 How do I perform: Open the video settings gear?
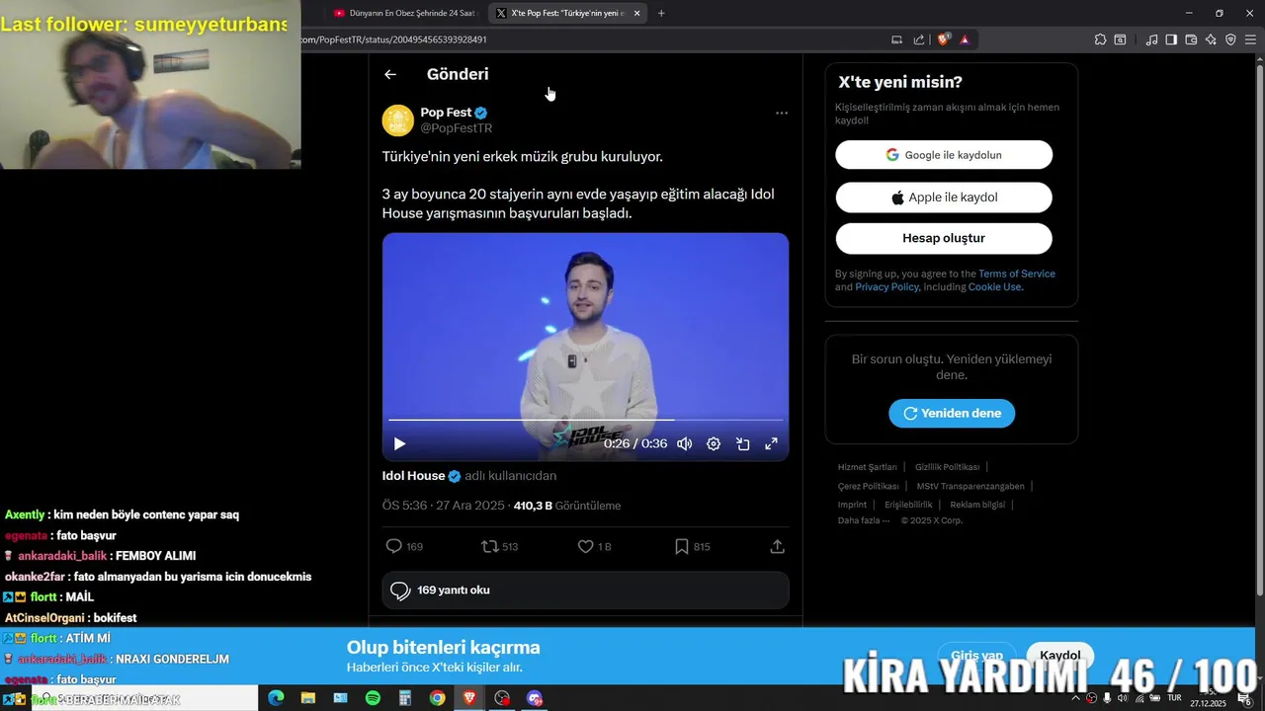tap(714, 444)
